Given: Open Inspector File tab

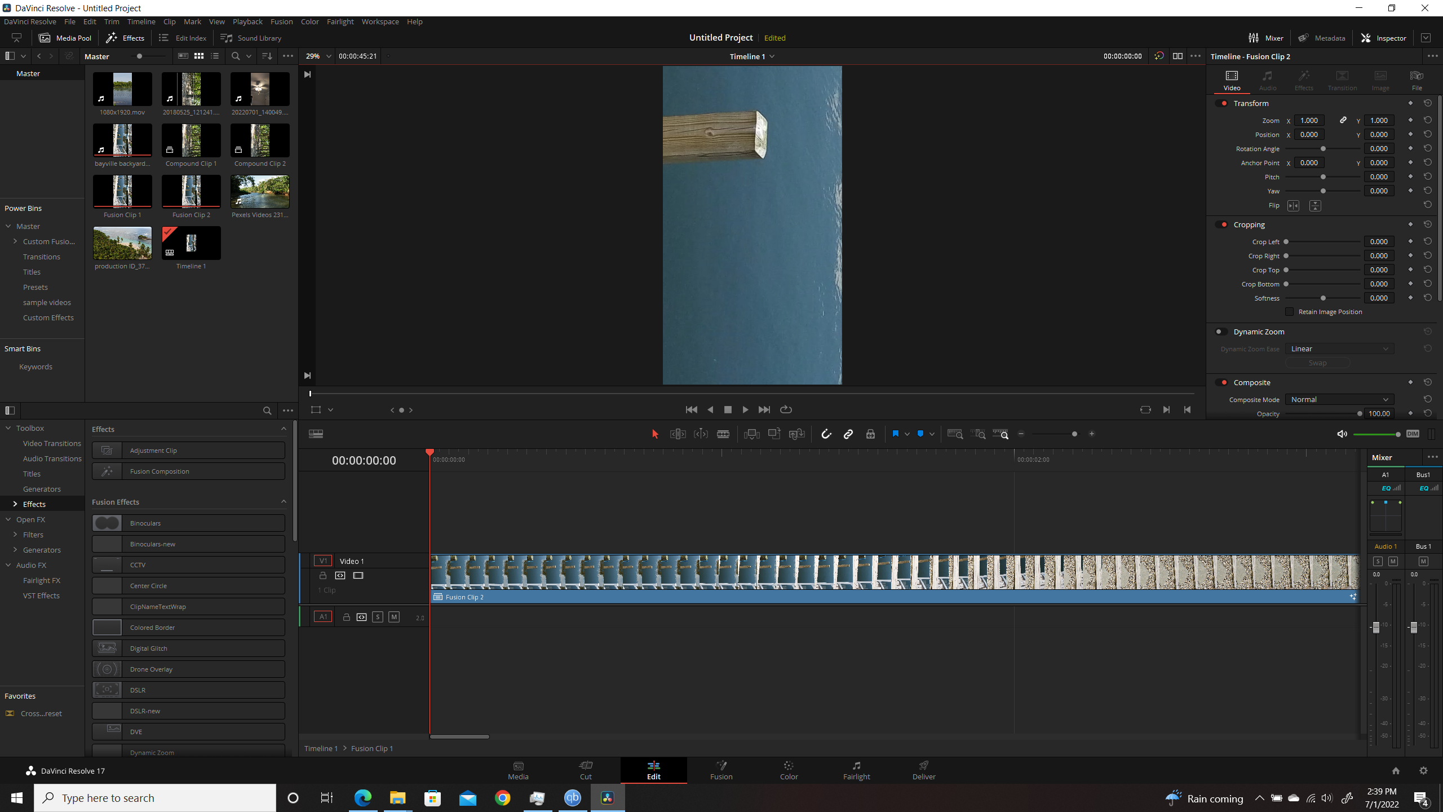Looking at the screenshot, I should coord(1416,81).
